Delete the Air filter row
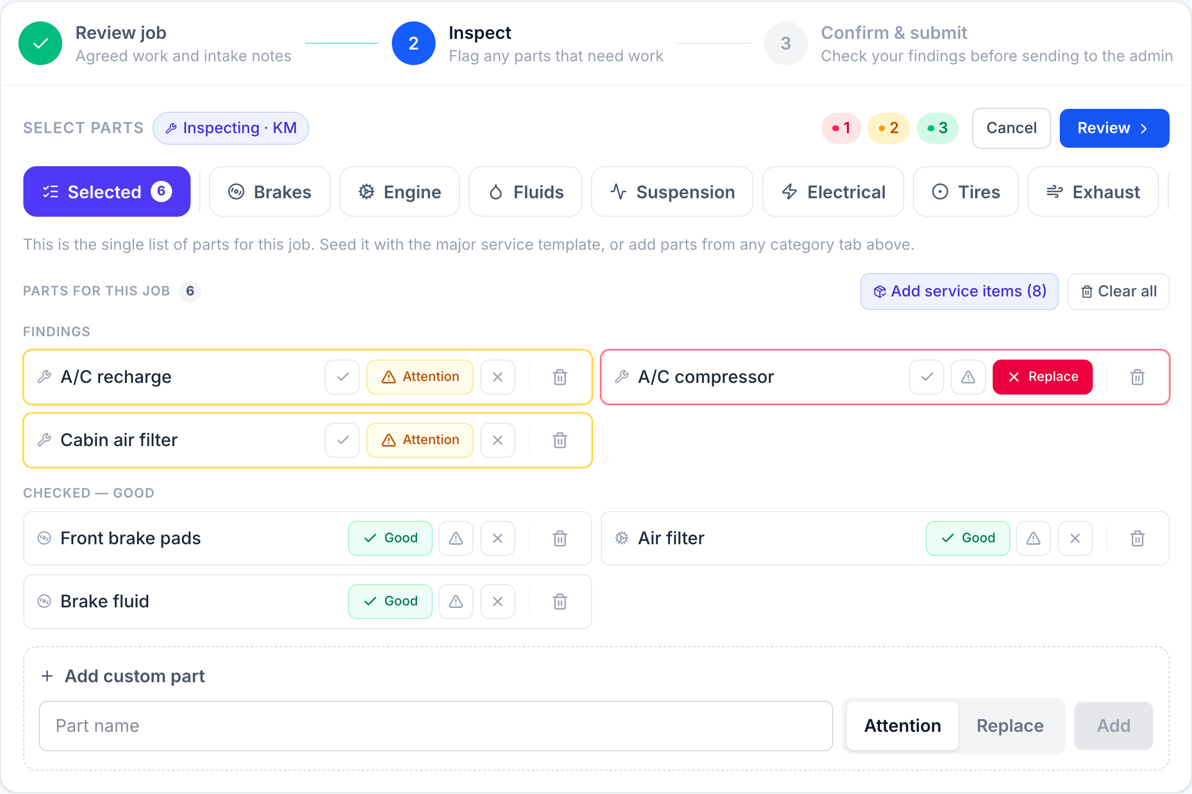1192x794 pixels. tap(1137, 538)
